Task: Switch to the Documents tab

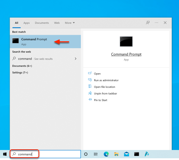Action: [x=42, y=23]
